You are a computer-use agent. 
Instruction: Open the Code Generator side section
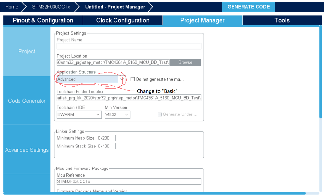tap(27, 101)
